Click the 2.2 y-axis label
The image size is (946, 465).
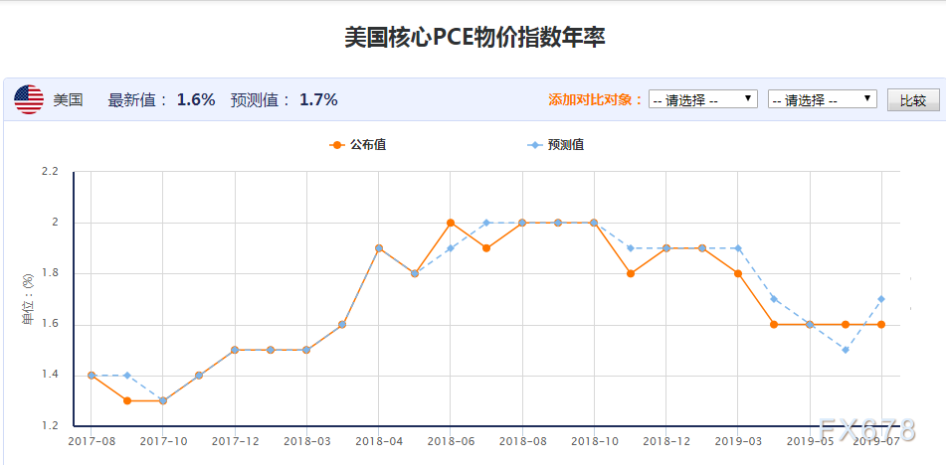click(50, 172)
